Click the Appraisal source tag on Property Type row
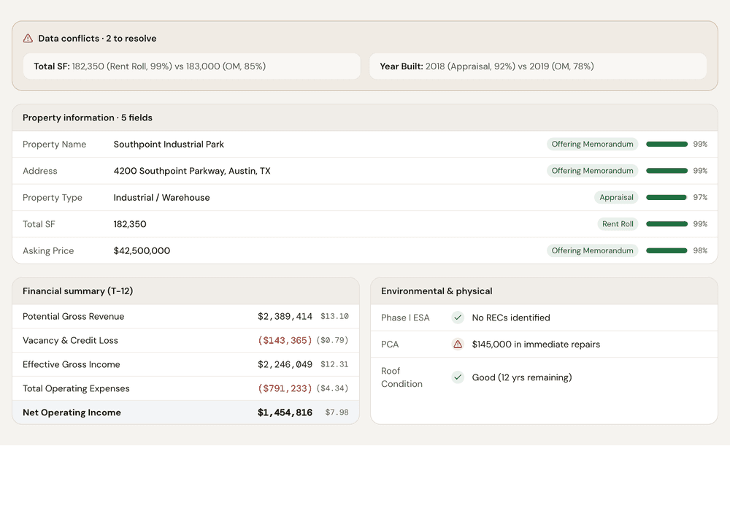Image resolution: width=730 pixels, height=511 pixels. click(x=616, y=197)
